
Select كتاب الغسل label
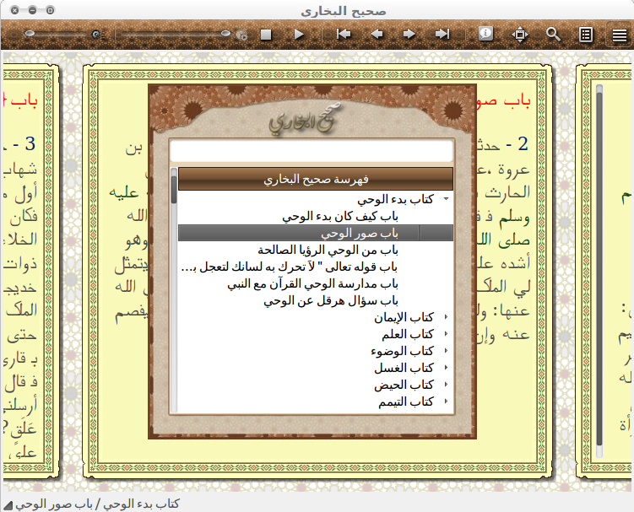(x=404, y=368)
